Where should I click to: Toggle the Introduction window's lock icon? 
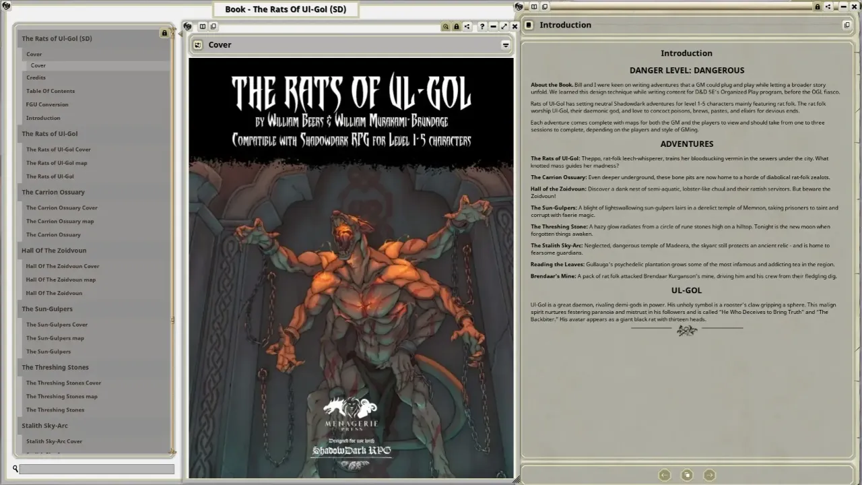(x=818, y=7)
